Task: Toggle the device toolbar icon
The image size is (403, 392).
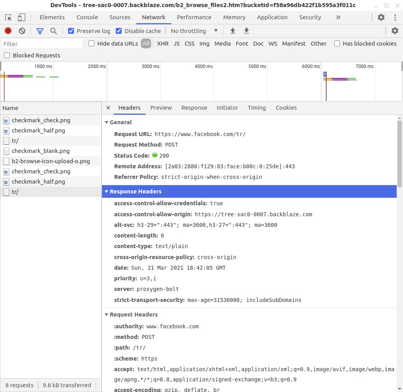Action: coord(21,17)
